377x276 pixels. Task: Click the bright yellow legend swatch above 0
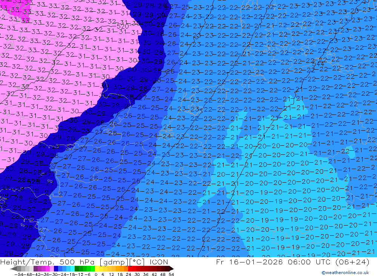(x=97, y=269)
